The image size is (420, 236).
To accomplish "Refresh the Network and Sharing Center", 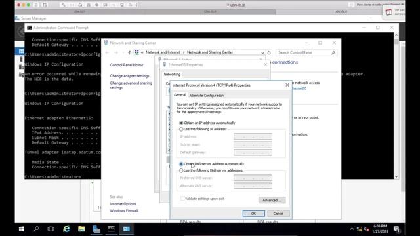I will pos(269,52).
